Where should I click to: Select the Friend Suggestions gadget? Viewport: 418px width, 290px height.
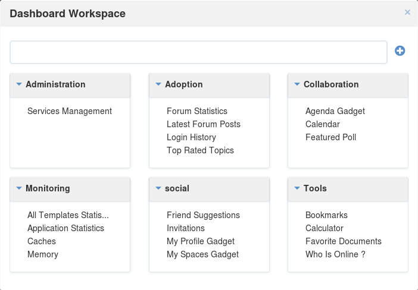203,215
